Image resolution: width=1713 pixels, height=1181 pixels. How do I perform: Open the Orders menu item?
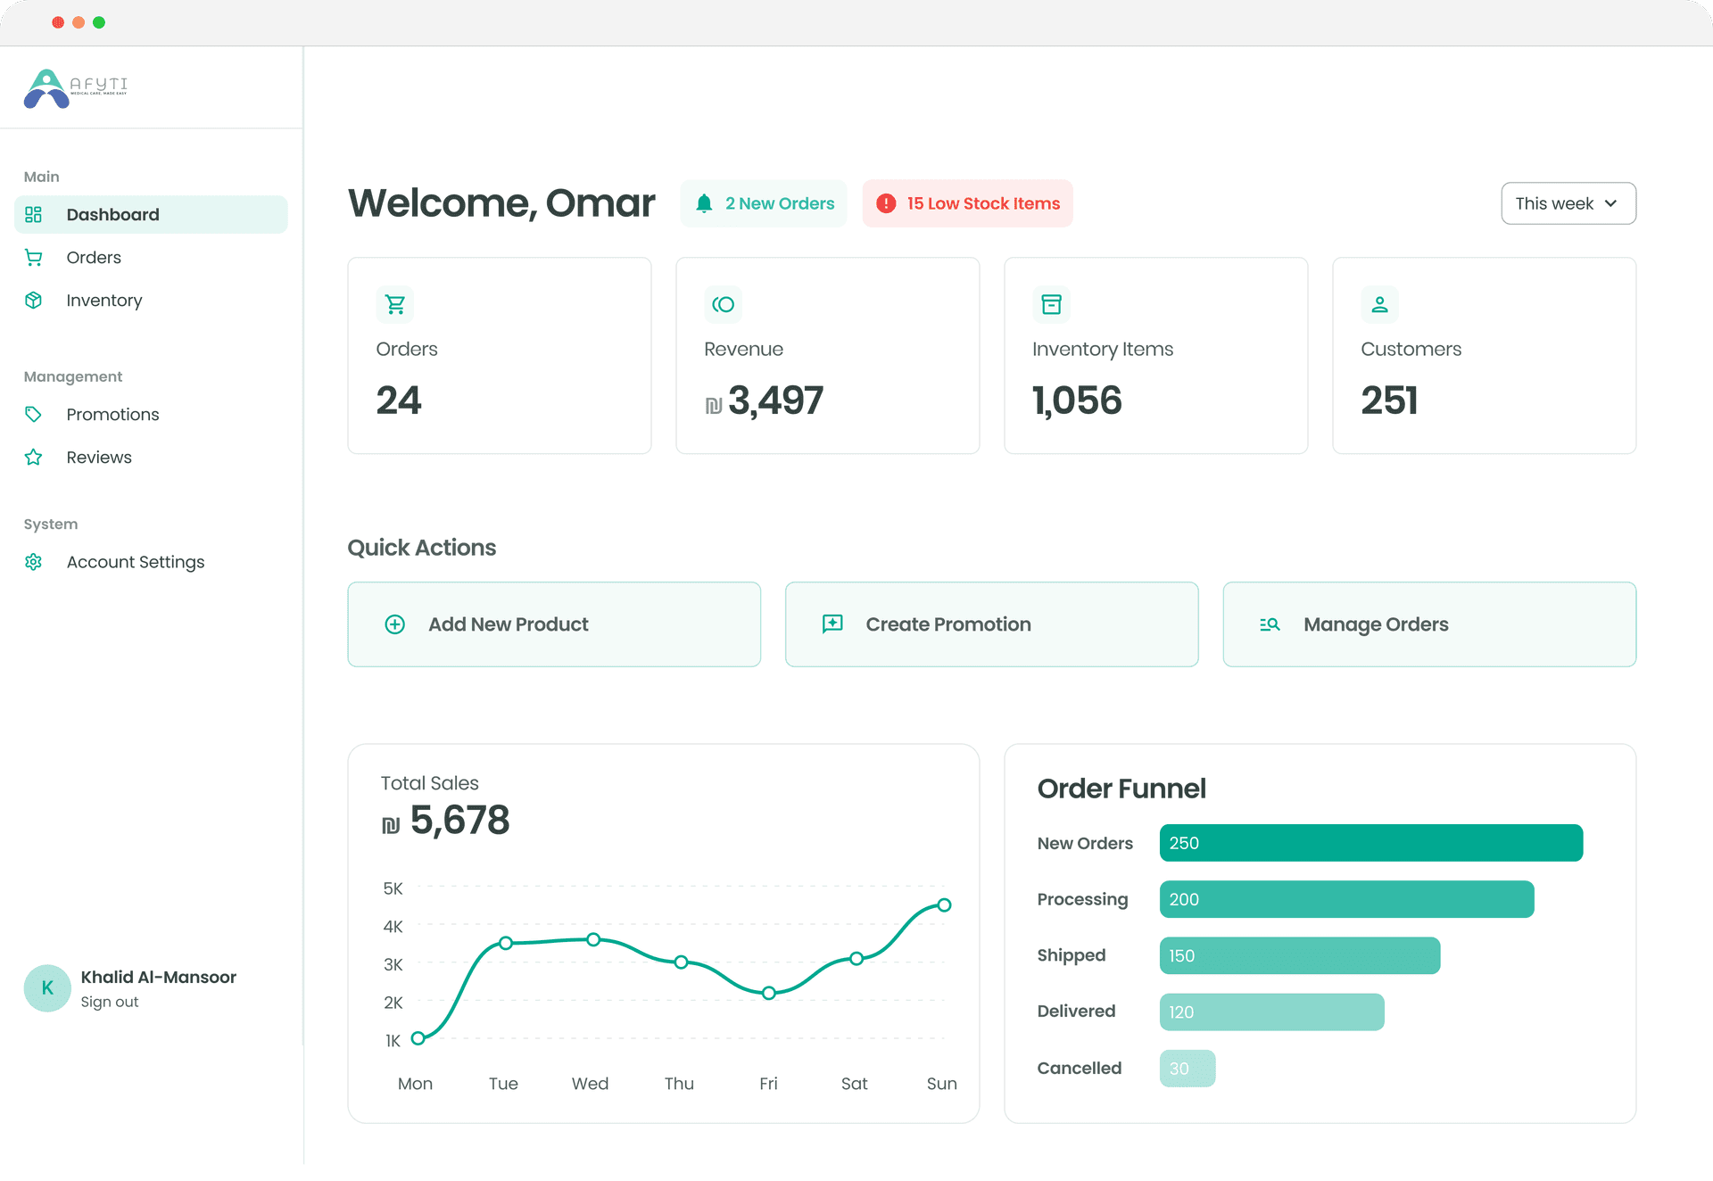tap(94, 258)
